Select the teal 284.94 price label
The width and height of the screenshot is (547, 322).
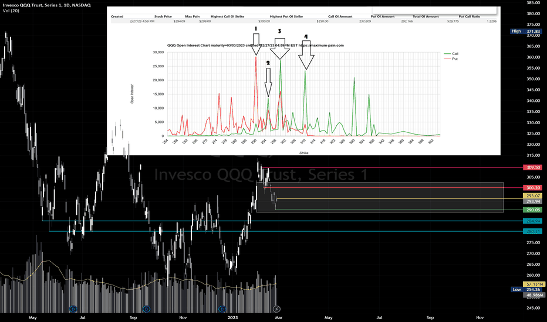pos(533,221)
